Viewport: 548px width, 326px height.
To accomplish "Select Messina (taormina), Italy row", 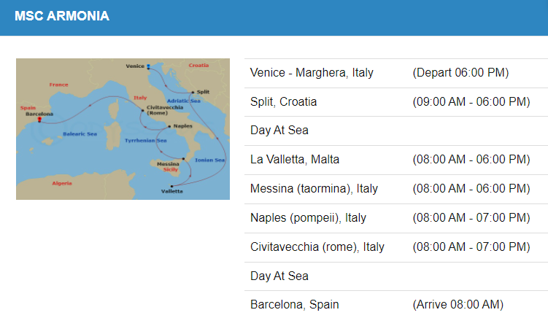I will 396,189.
